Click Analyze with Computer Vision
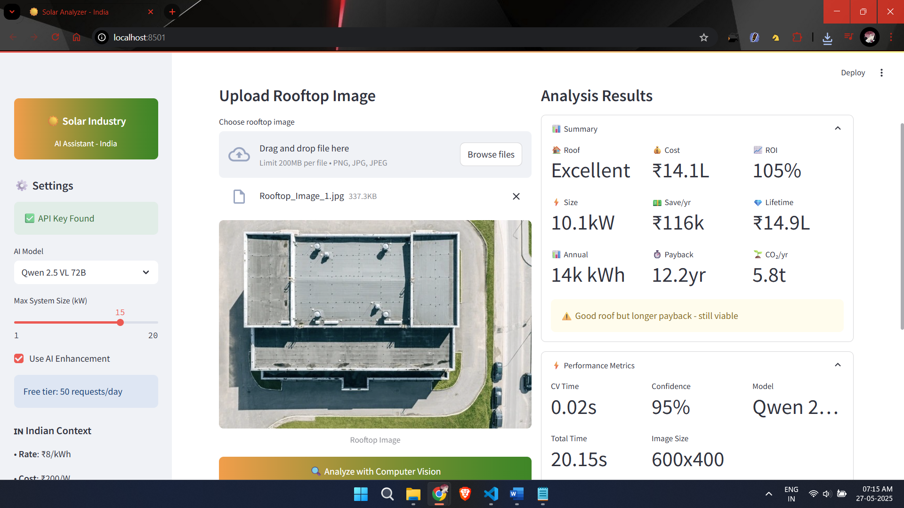Viewport: 904px width, 508px height. point(375,471)
